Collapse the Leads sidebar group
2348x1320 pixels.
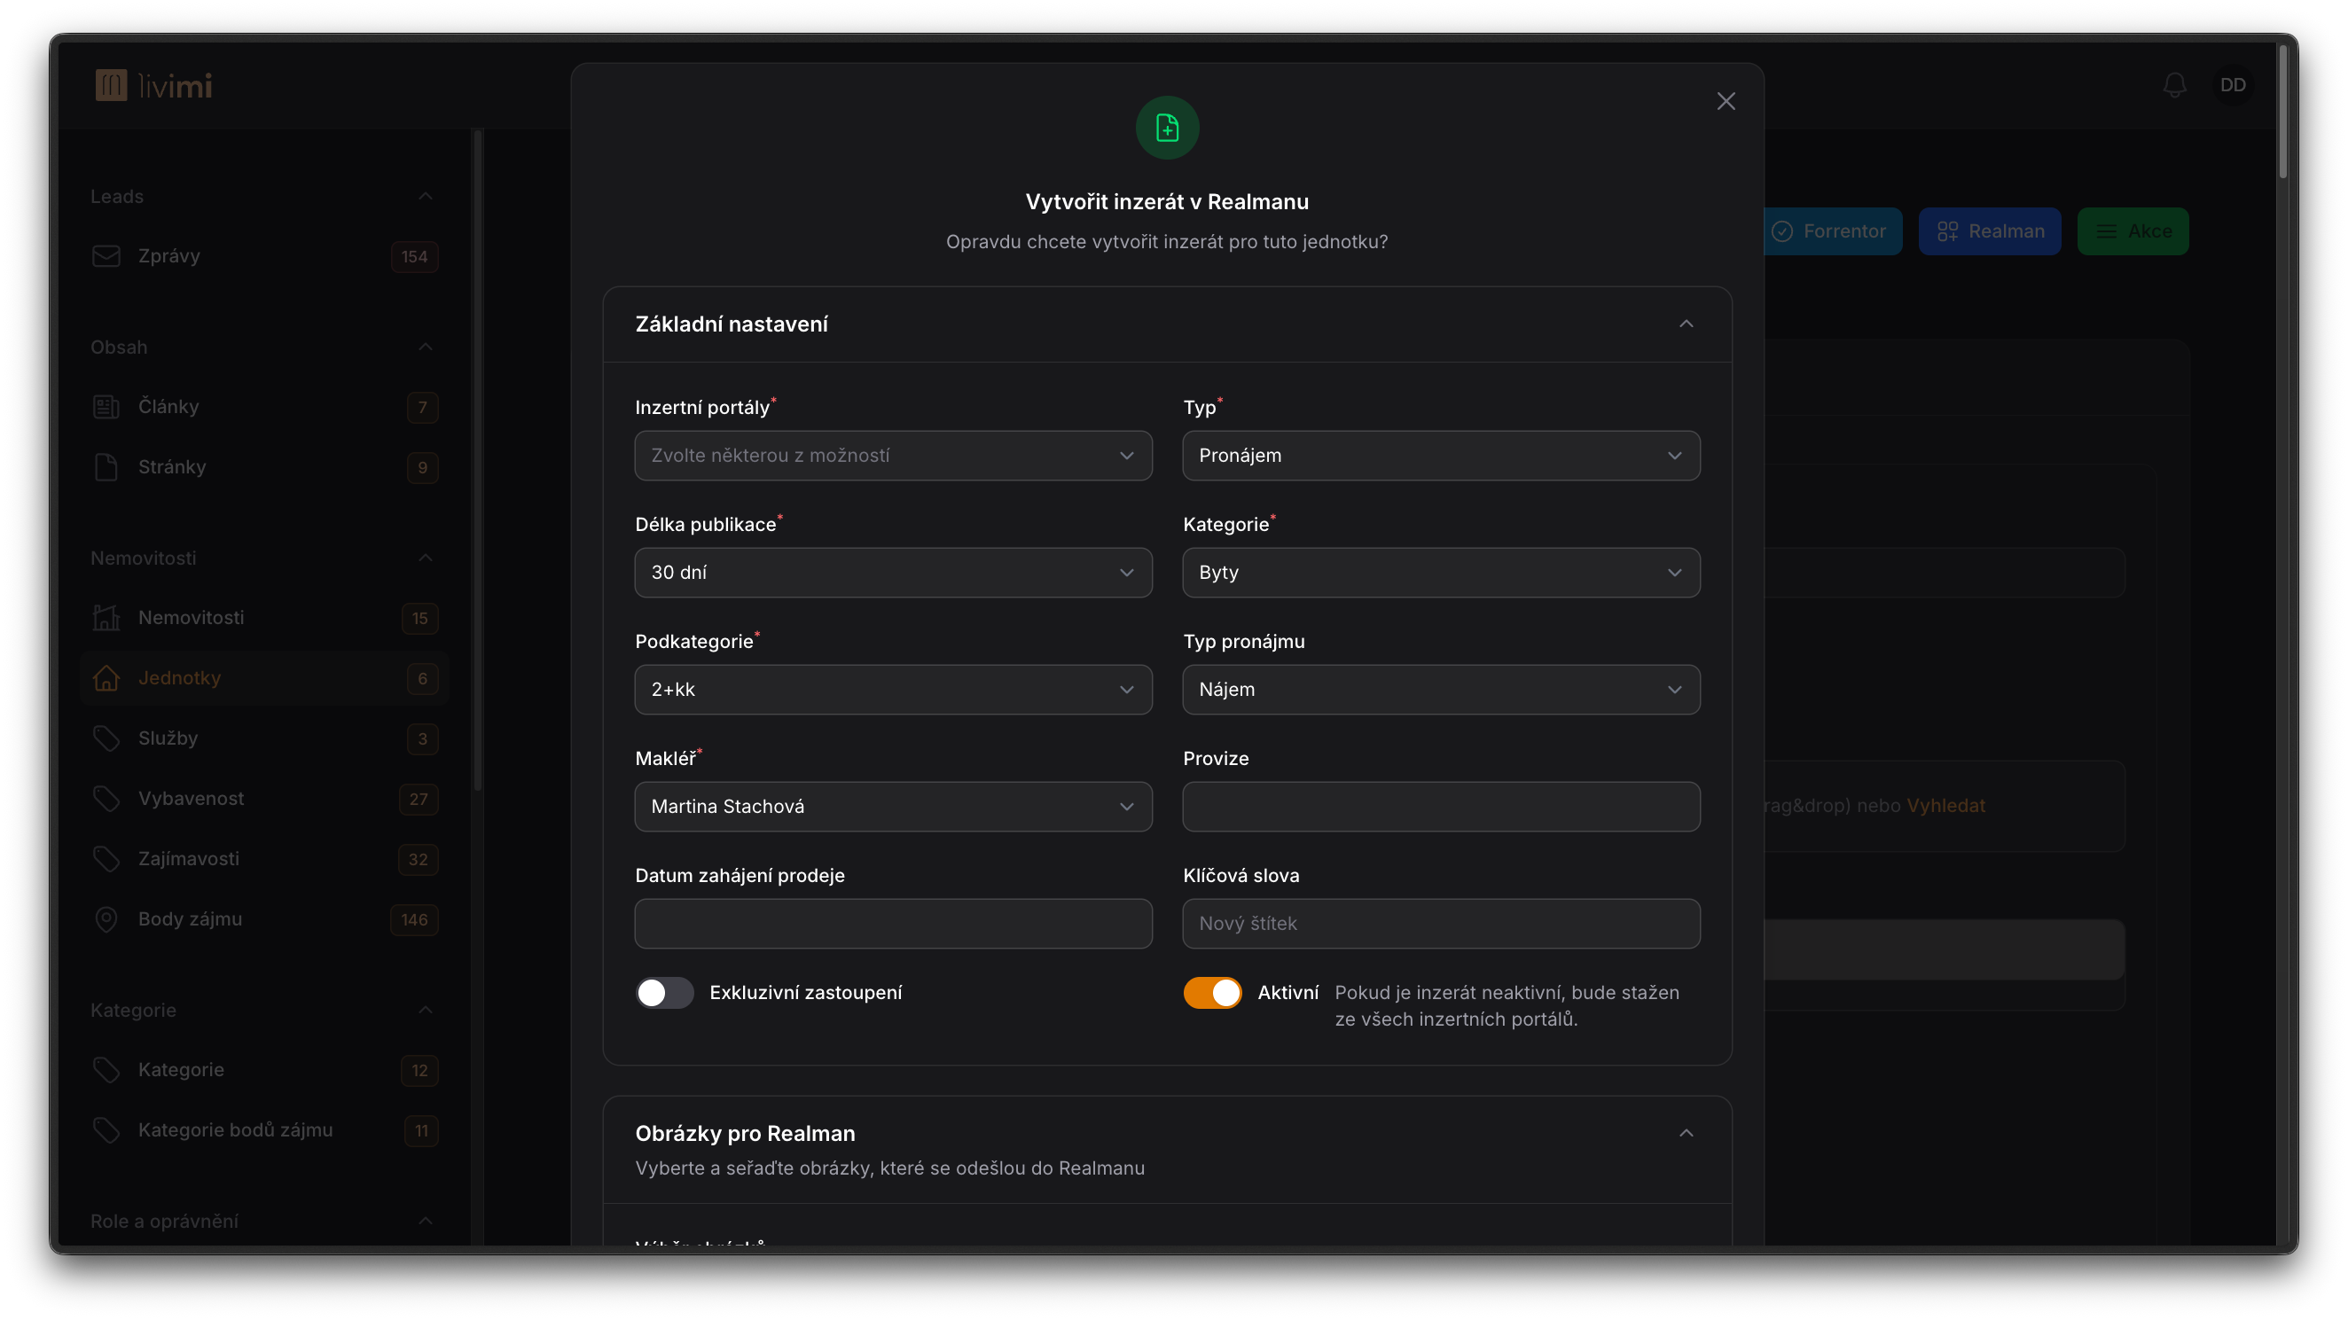point(425,196)
